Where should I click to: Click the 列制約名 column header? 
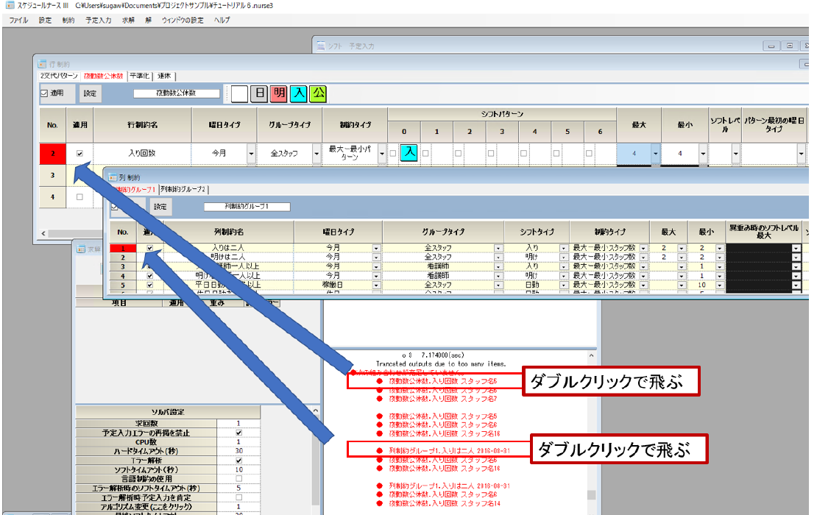229,232
